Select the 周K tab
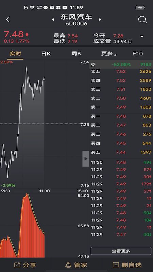The image size is (153, 272). click(76, 54)
